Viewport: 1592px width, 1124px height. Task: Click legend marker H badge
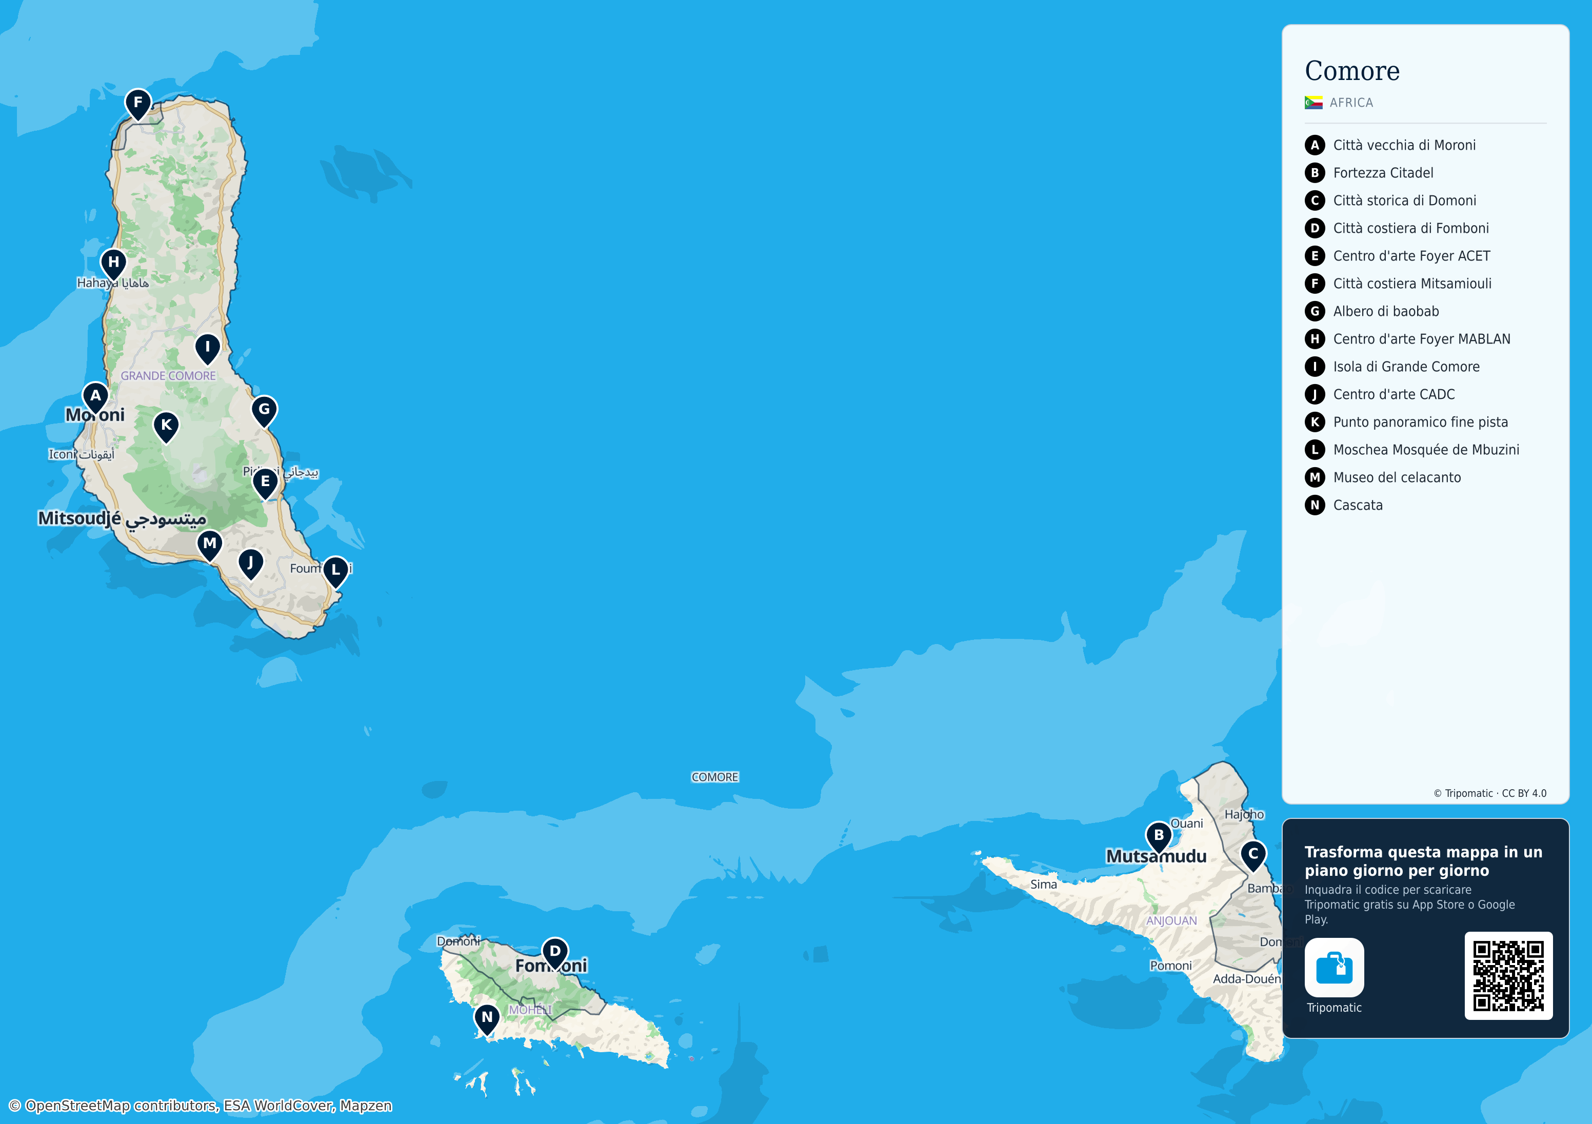point(1315,339)
